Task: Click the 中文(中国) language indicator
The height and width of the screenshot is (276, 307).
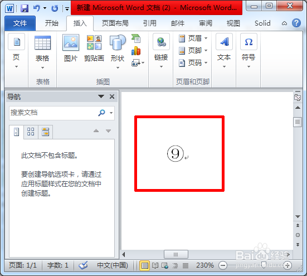Action: [x=113, y=265]
